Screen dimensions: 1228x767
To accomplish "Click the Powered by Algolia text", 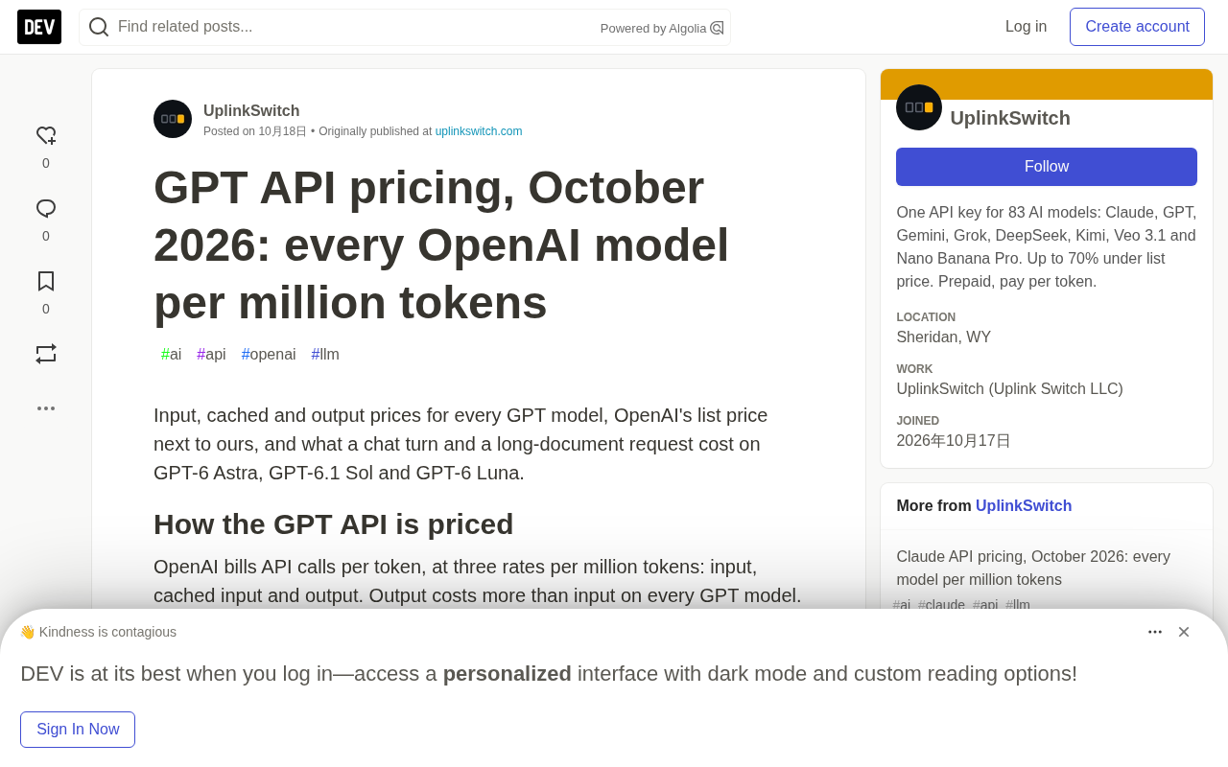I will (653, 29).
